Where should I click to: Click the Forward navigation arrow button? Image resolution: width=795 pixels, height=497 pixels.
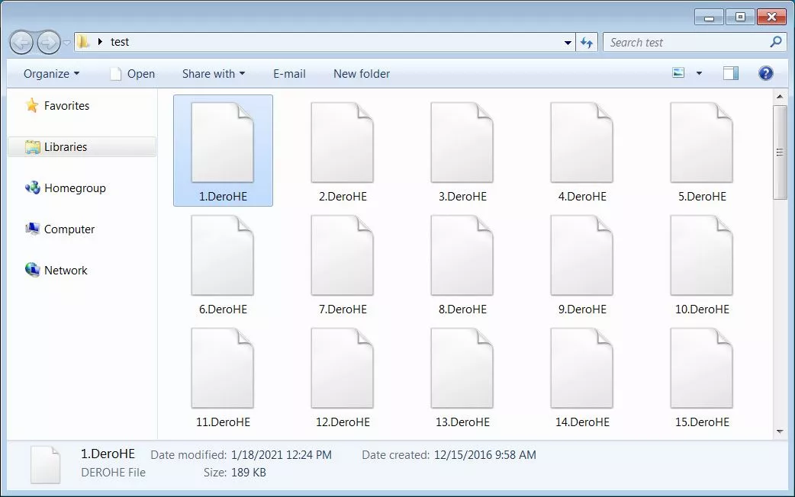[x=48, y=41]
